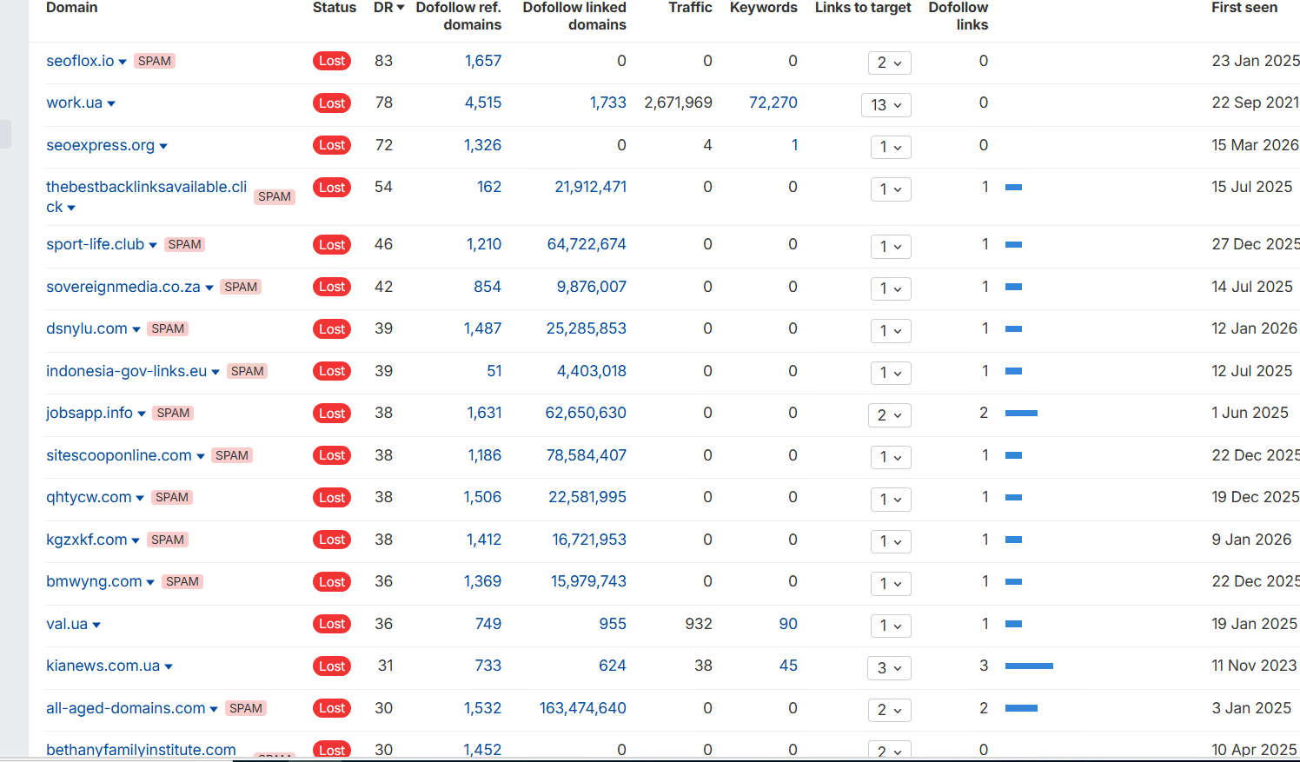Open the sovereignmedia.co.za domain link
Screen dimensions: 1300x762
tap(123, 287)
